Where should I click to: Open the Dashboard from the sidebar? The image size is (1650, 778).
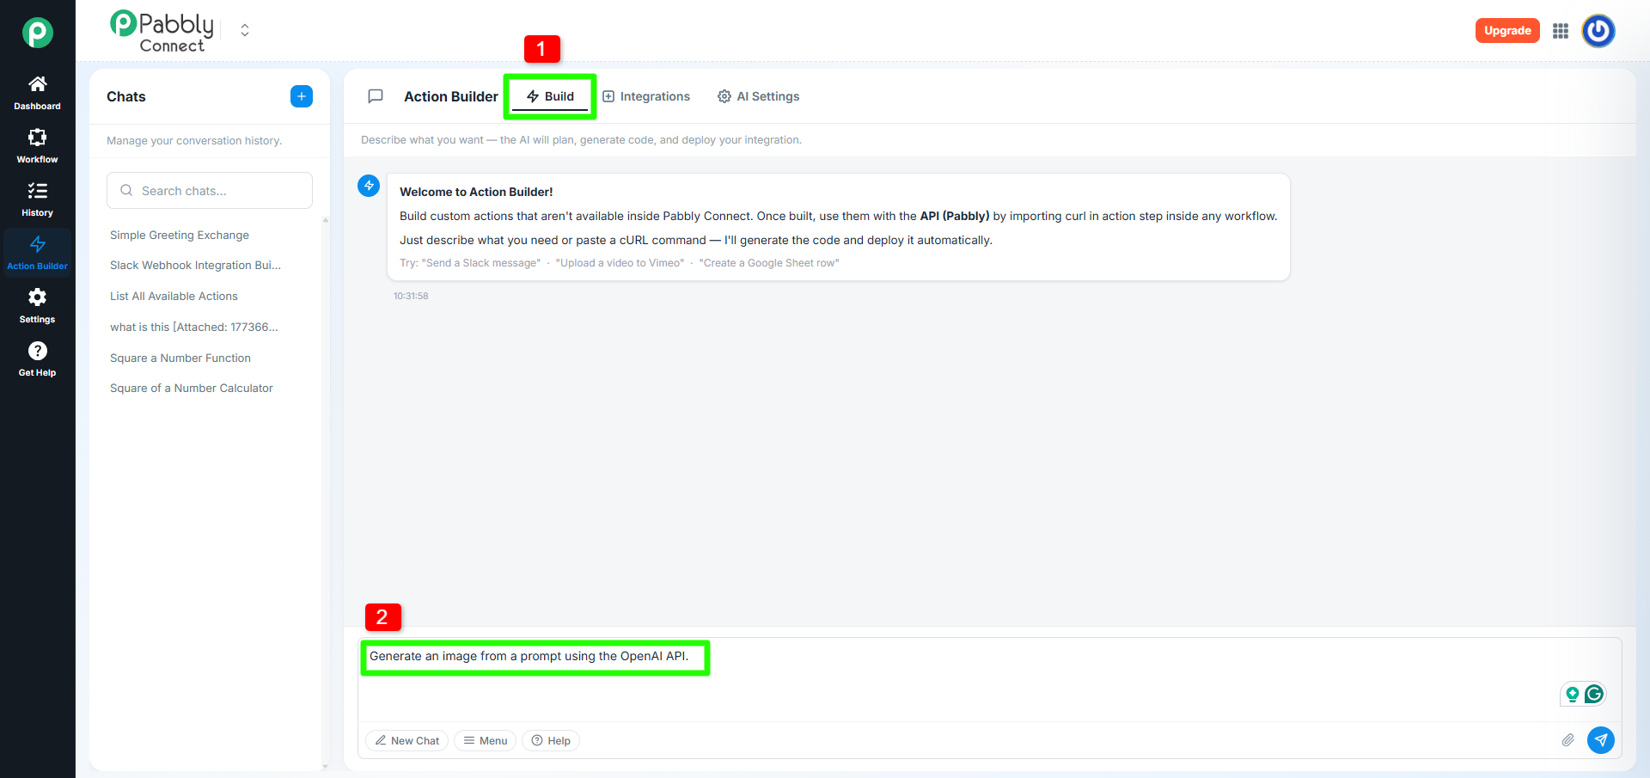pos(37,93)
